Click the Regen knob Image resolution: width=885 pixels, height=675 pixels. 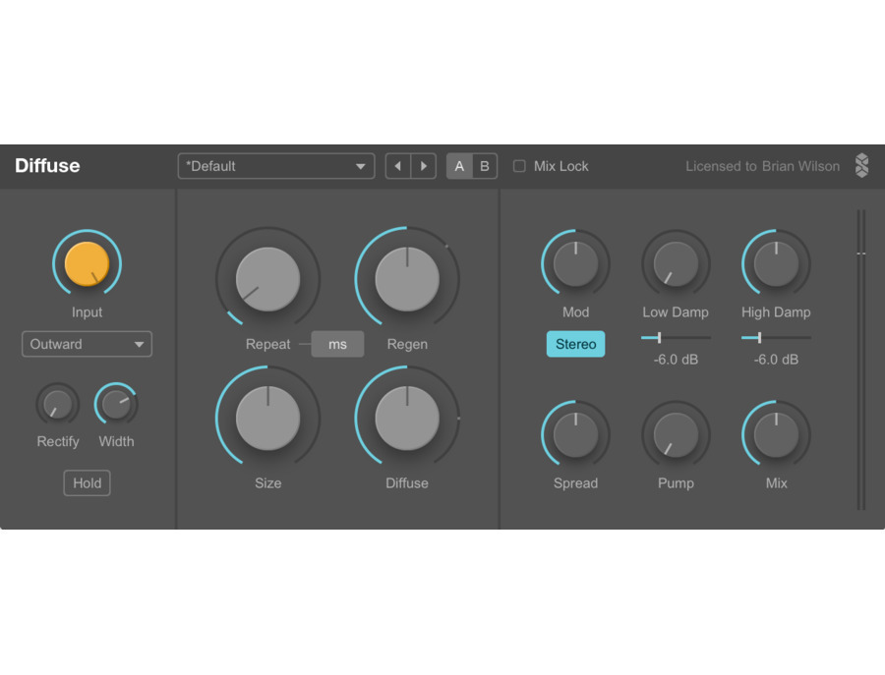[407, 279]
